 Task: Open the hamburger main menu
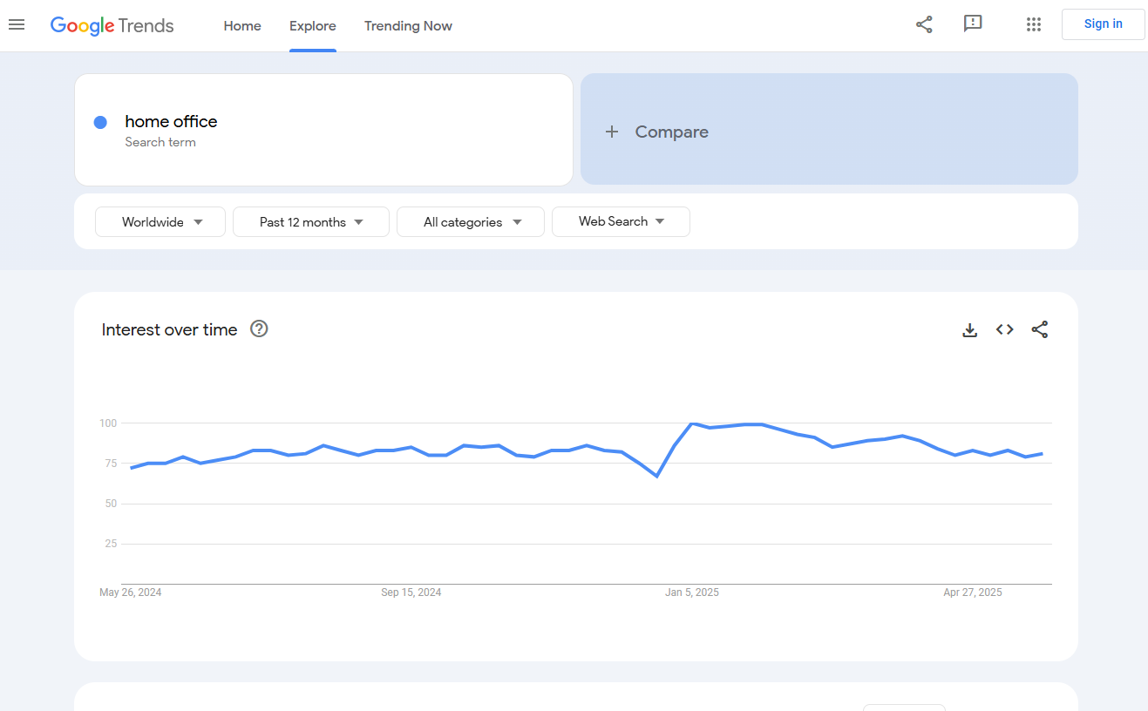[x=17, y=24]
